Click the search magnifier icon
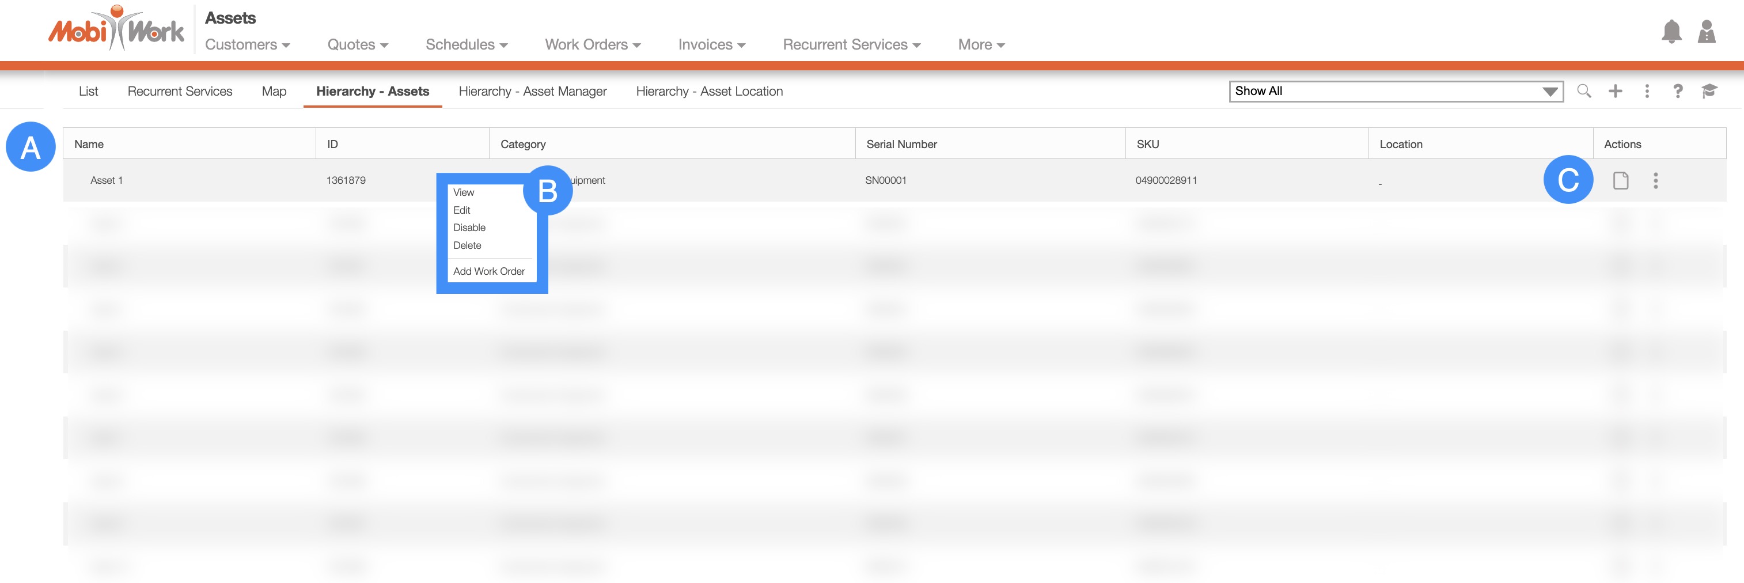Image resolution: width=1744 pixels, height=583 pixels. pyautogui.click(x=1583, y=92)
